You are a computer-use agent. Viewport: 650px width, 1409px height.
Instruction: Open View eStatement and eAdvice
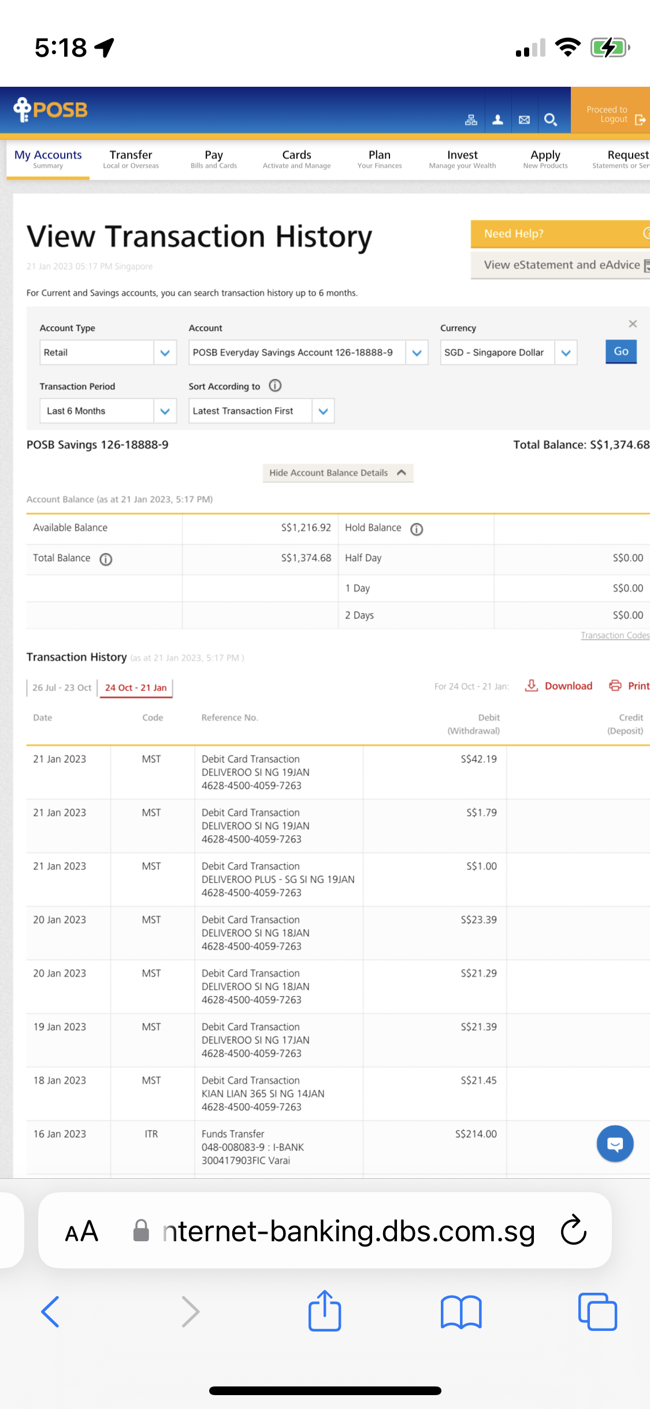(x=560, y=265)
